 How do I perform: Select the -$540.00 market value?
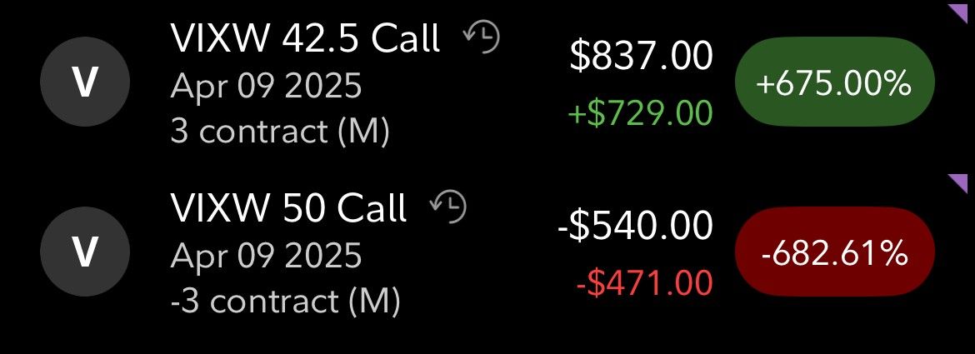[x=635, y=225]
